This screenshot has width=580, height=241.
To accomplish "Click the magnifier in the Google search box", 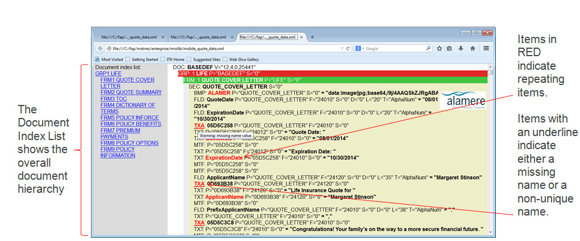I will (x=428, y=48).
